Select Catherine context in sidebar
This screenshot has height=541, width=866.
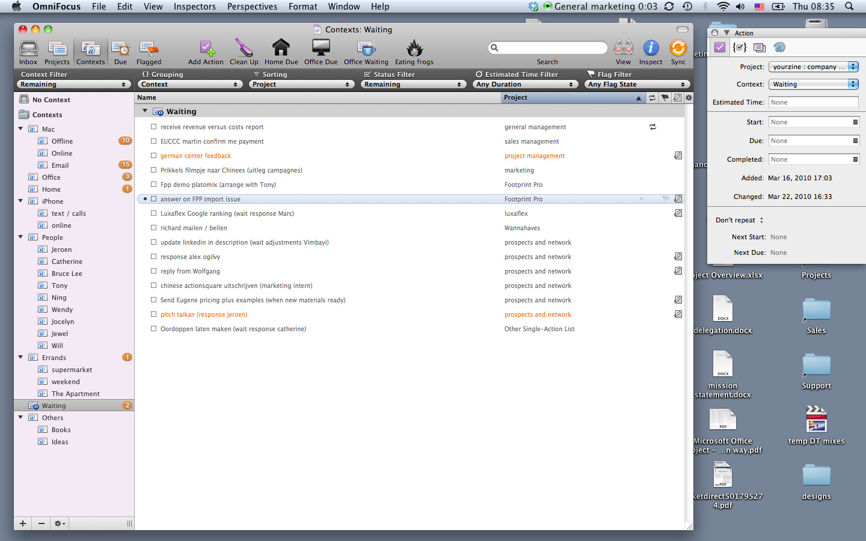(67, 261)
